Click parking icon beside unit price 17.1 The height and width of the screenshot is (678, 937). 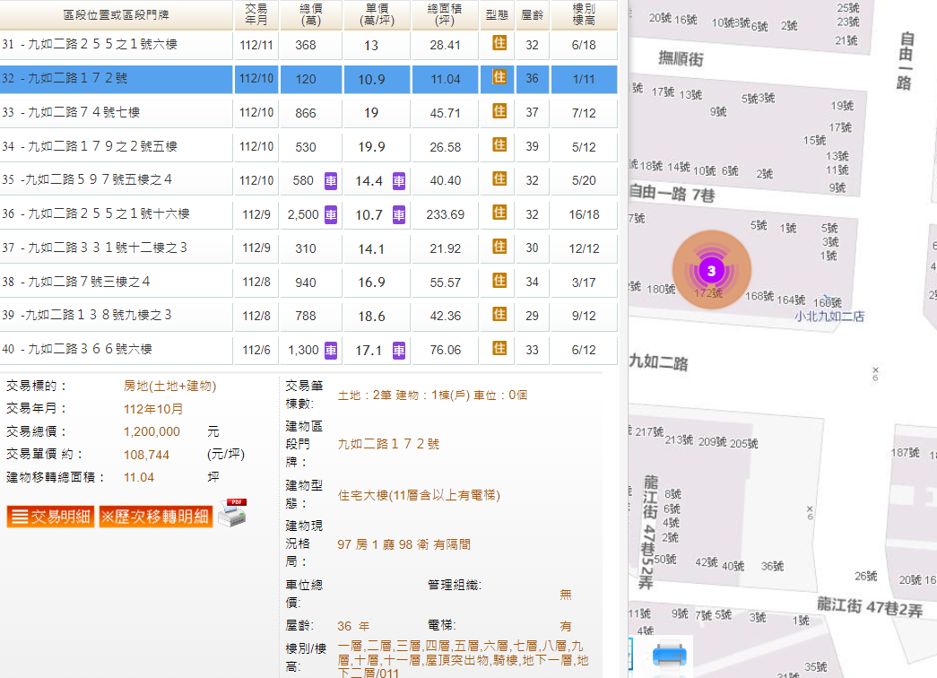399,351
